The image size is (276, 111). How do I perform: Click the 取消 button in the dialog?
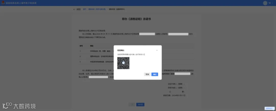pos(147,74)
